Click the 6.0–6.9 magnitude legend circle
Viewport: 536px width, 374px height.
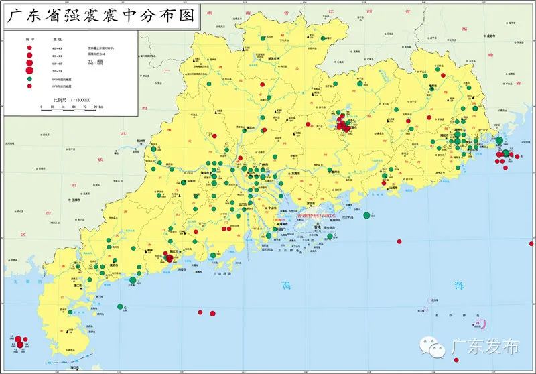pyautogui.click(x=29, y=62)
